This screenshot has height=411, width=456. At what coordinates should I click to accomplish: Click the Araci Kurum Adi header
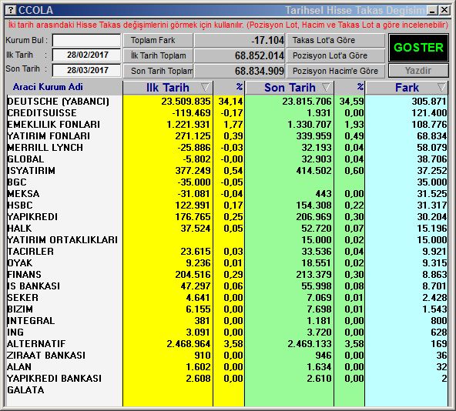pyautogui.click(x=48, y=87)
